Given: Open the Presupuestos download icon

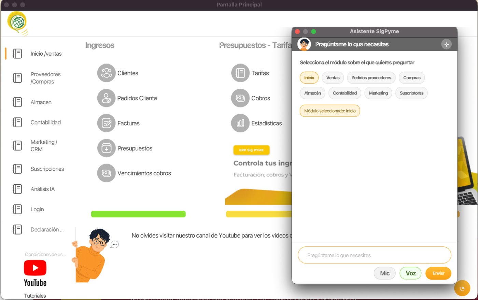Looking at the screenshot, I should pyautogui.click(x=106, y=148).
